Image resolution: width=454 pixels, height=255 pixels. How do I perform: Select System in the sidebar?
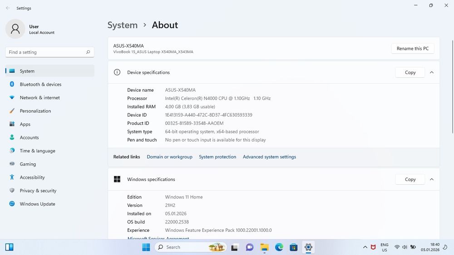pyautogui.click(x=50, y=71)
